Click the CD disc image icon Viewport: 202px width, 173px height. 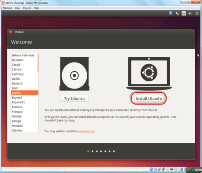(x=74, y=75)
